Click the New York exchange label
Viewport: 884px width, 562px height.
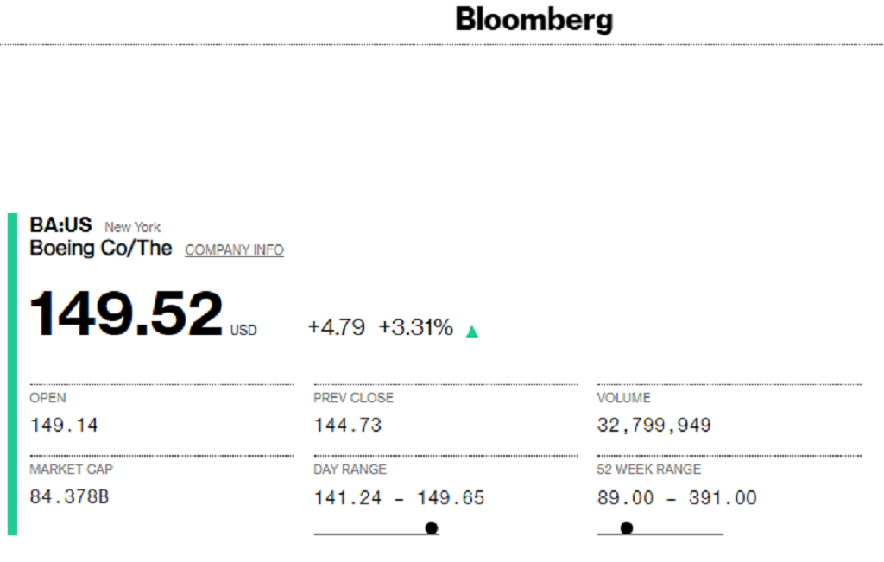[x=132, y=227]
